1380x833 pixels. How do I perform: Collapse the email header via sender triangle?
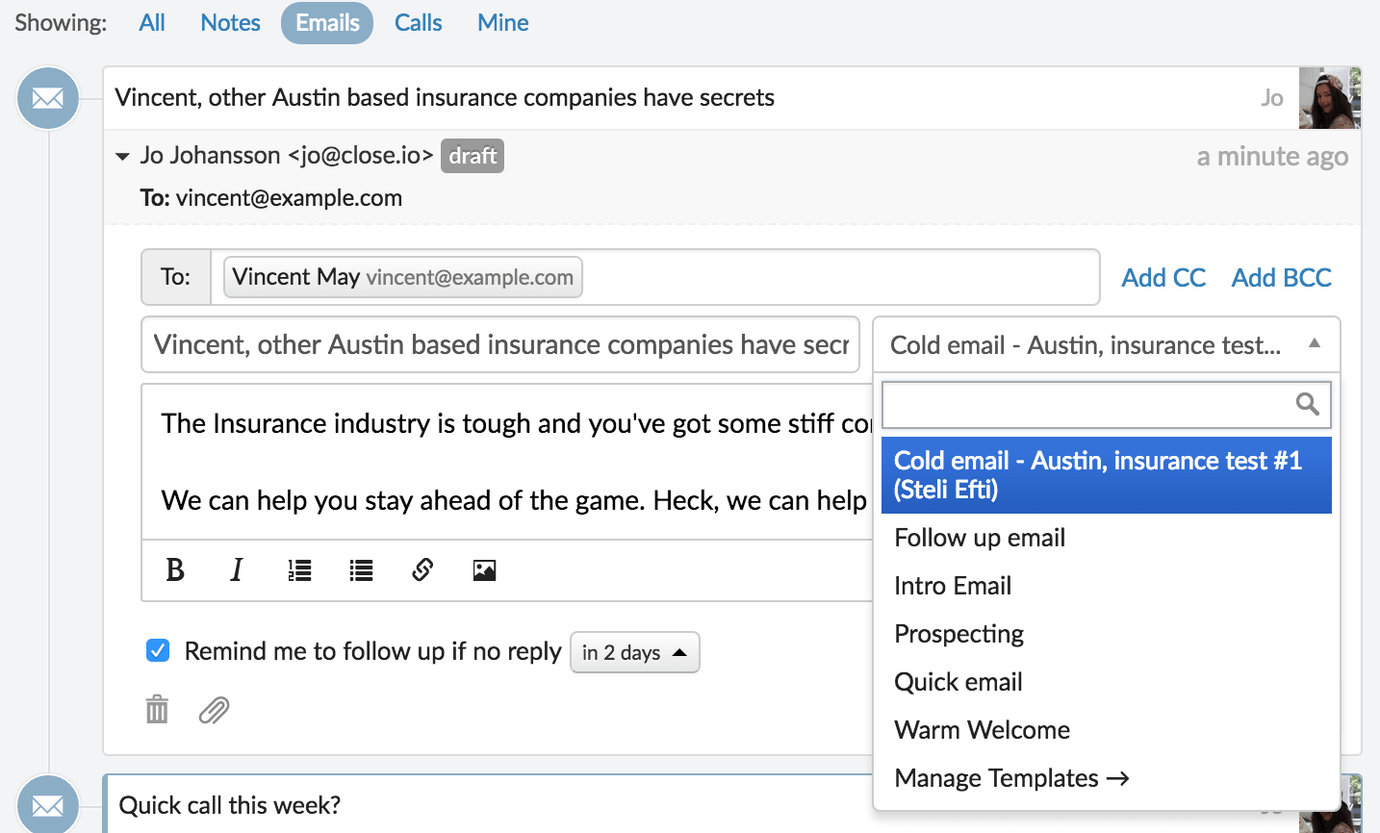122,156
